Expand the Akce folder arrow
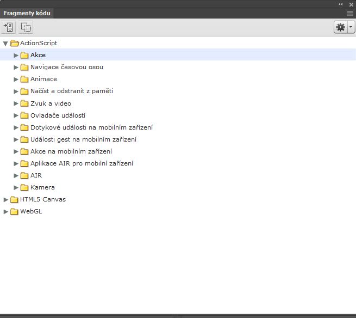The image size is (356, 318). tap(16, 55)
